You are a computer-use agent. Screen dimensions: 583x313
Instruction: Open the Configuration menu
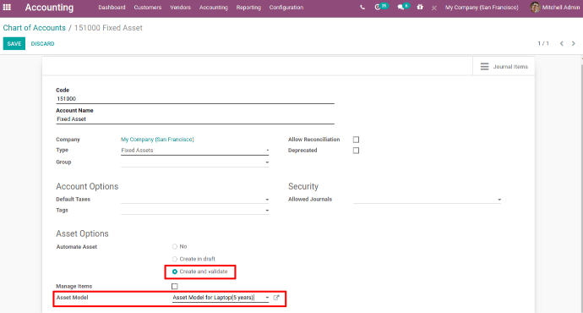coord(286,7)
